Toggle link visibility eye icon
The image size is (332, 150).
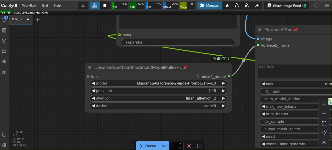(x=324, y=143)
